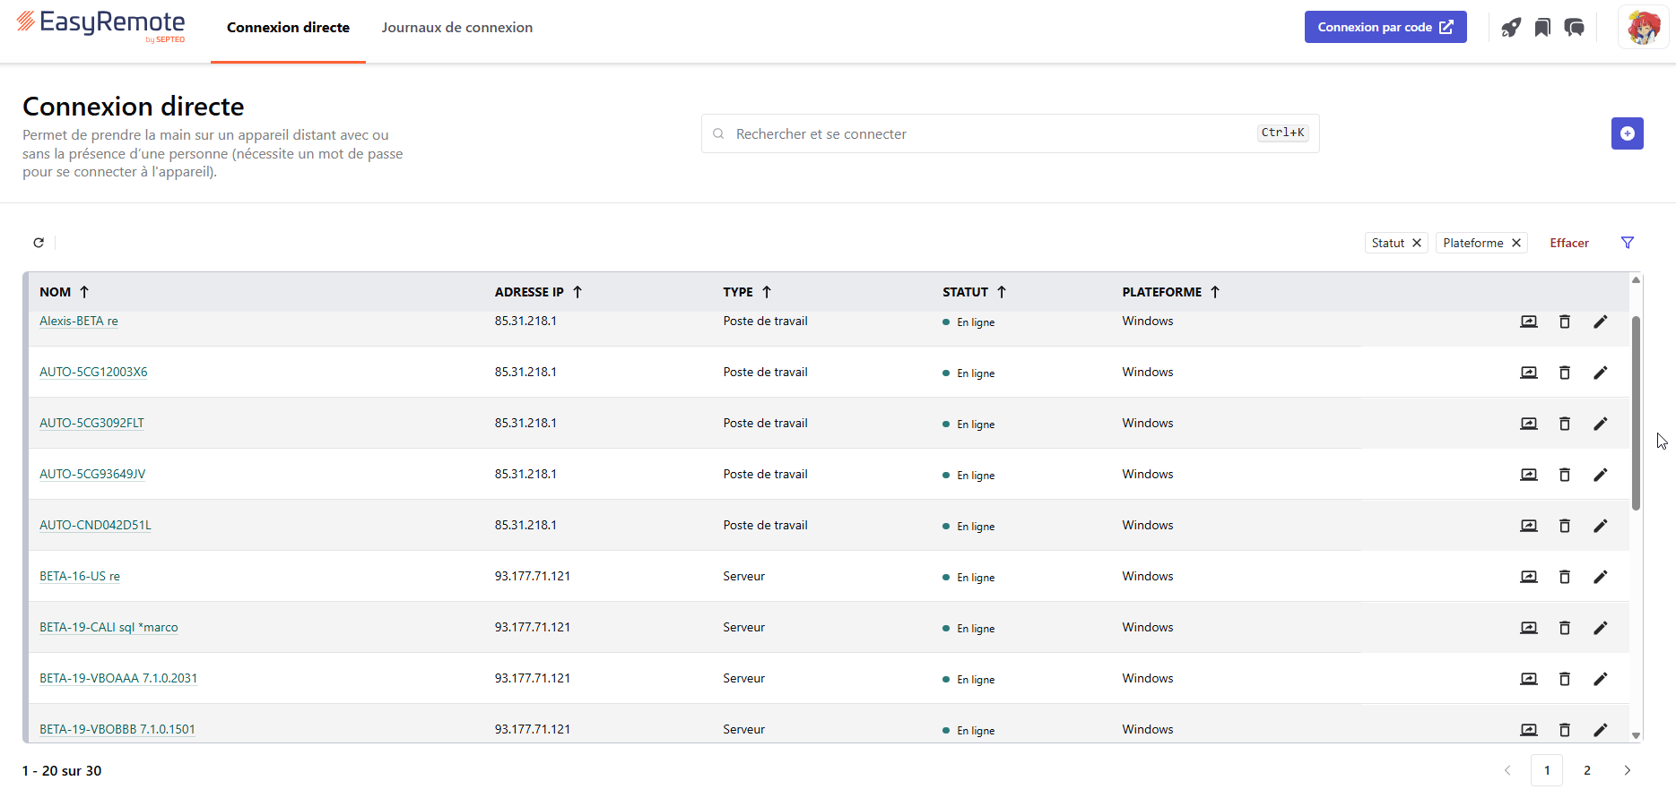Delete the Alexis-BETA re device
This screenshot has width=1676, height=798.
pos(1565,322)
